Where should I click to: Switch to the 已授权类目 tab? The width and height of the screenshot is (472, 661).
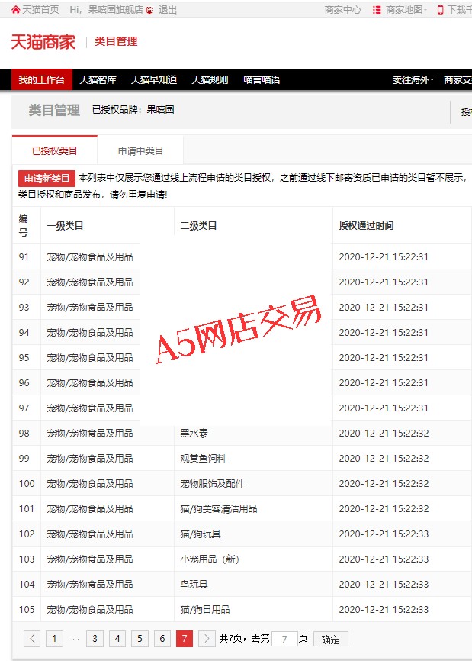pos(55,150)
